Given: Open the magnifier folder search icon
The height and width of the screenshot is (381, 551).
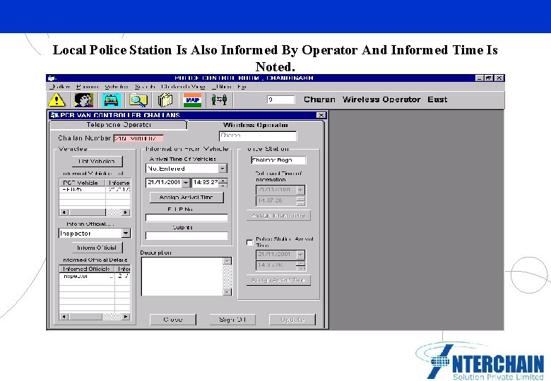Looking at the screenshot, I should 138,100.
